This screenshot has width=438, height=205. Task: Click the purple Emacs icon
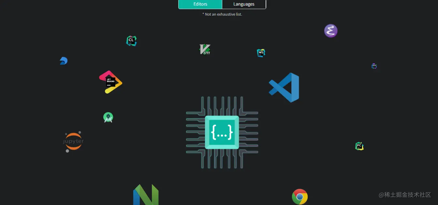[x=331, y=31]
